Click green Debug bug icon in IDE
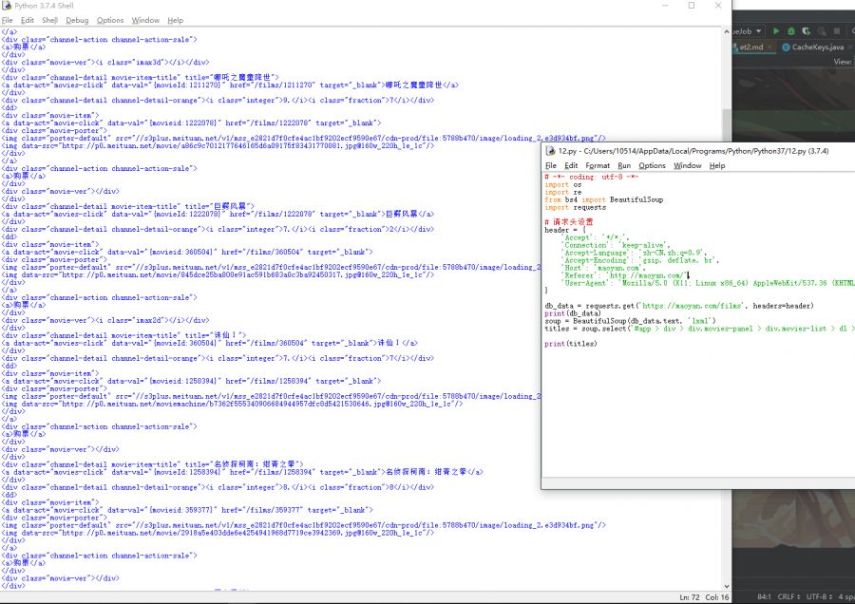This screenshot has height=604, width=855. 791,31
